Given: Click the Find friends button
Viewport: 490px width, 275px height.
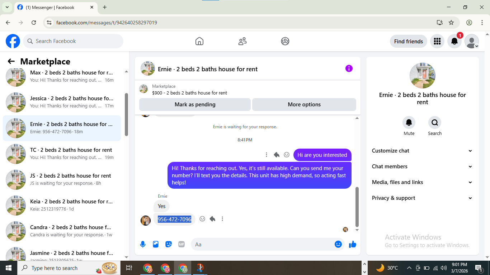Looking at the screenshot, I should pos(409,41).
